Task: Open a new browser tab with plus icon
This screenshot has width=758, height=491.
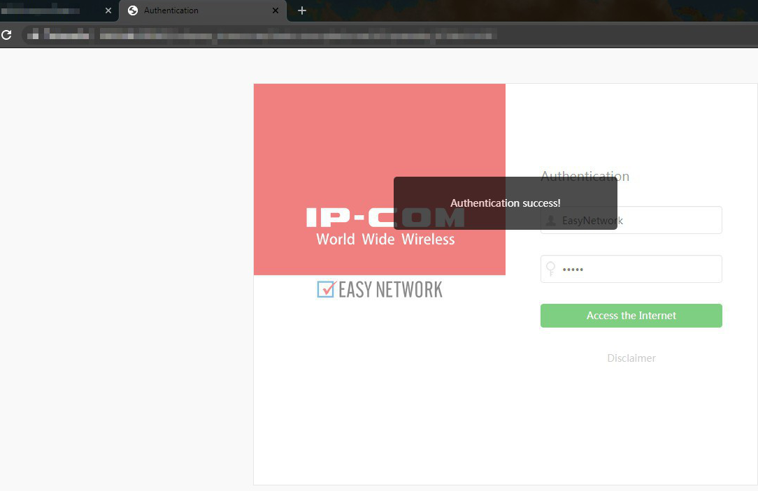Action: coord(301,10)
